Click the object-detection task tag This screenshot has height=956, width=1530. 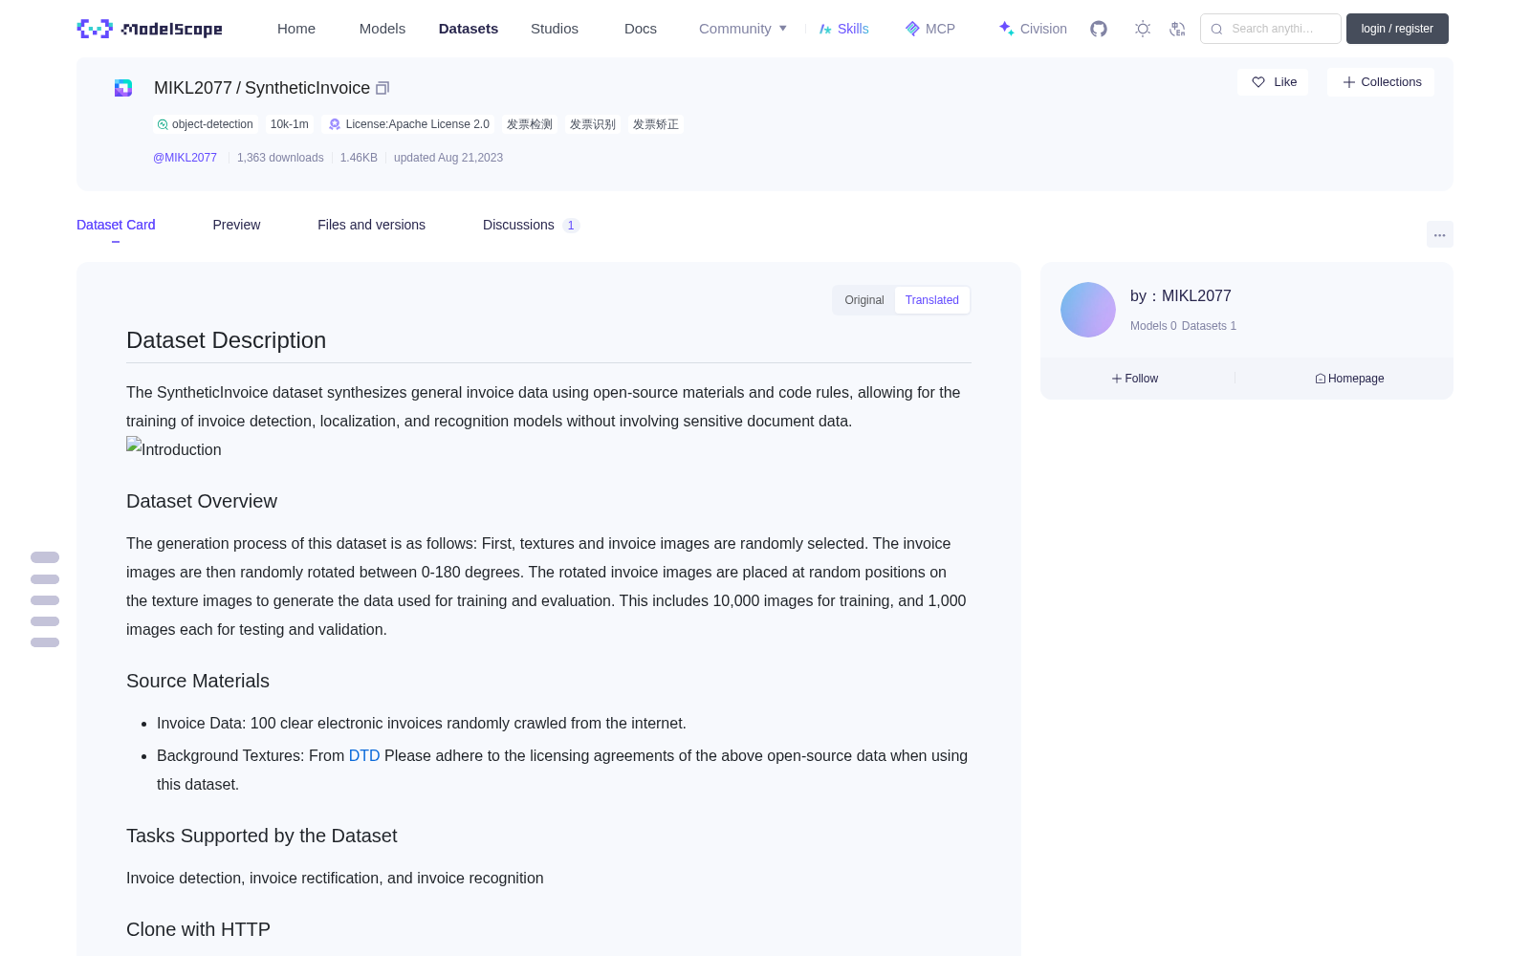tap(206, 124)
